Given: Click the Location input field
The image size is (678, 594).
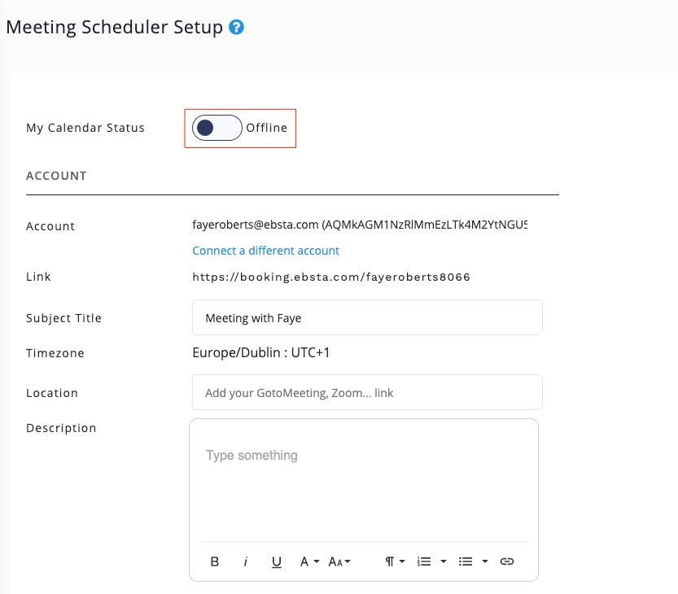Looking at the screenshot, I should 367,392.
